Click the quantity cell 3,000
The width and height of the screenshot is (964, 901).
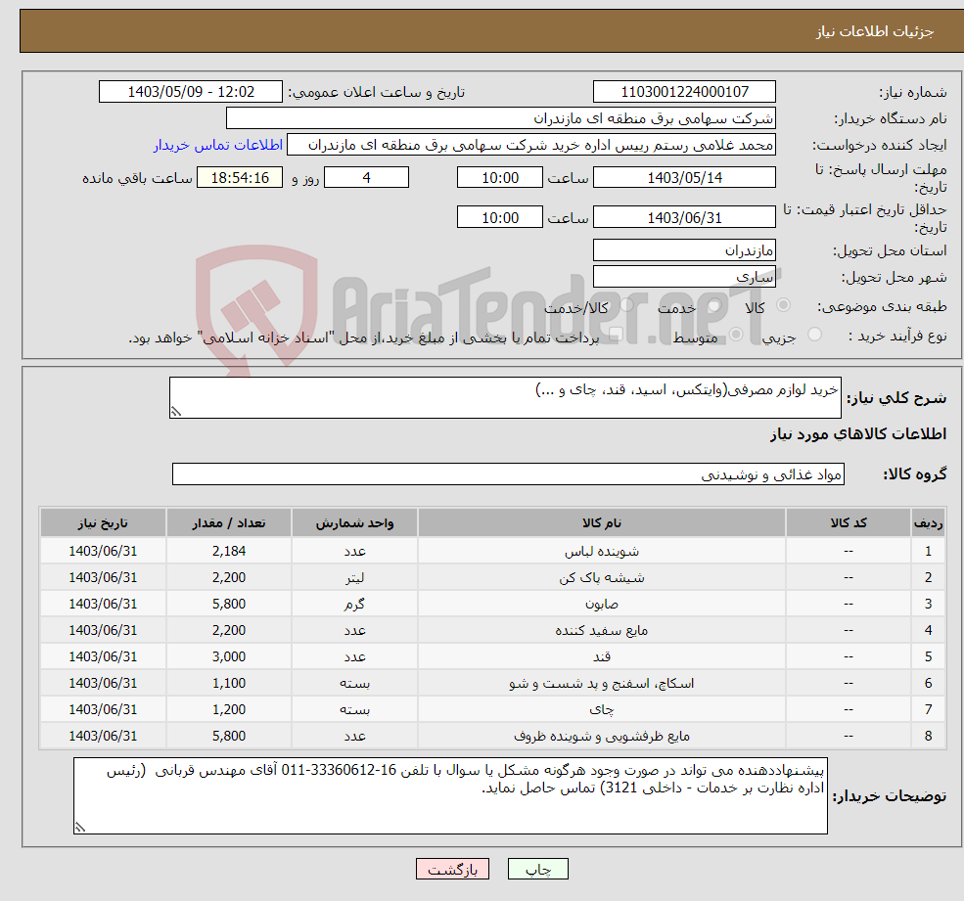(229, 657)
